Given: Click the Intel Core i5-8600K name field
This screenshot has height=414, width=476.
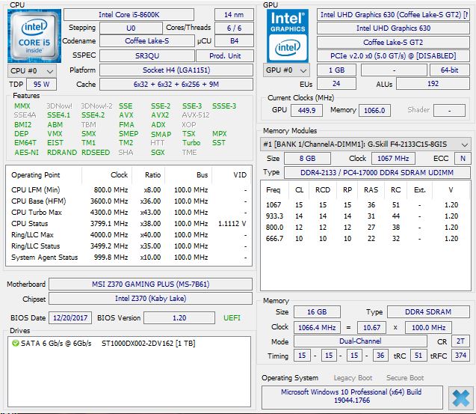Looking at the screenshot, I should coord(129,15).
